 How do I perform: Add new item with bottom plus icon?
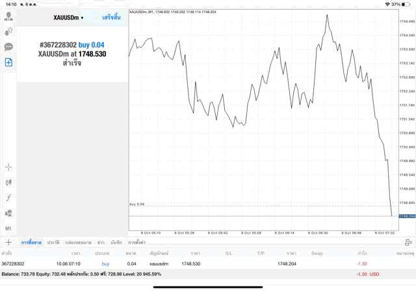point(9,242)
